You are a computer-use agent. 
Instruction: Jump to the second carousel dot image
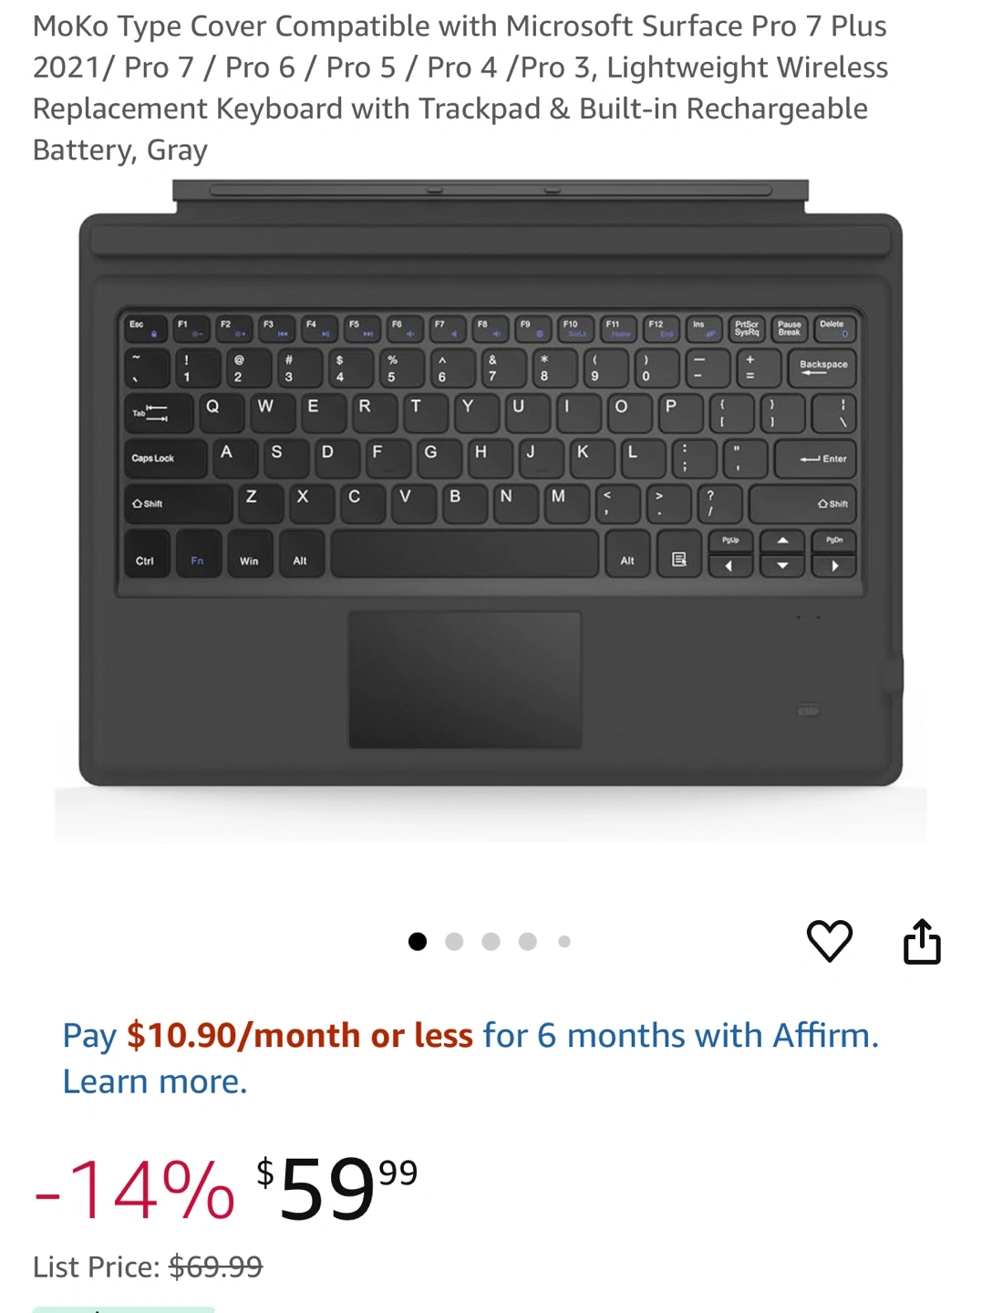coord(454,942)
